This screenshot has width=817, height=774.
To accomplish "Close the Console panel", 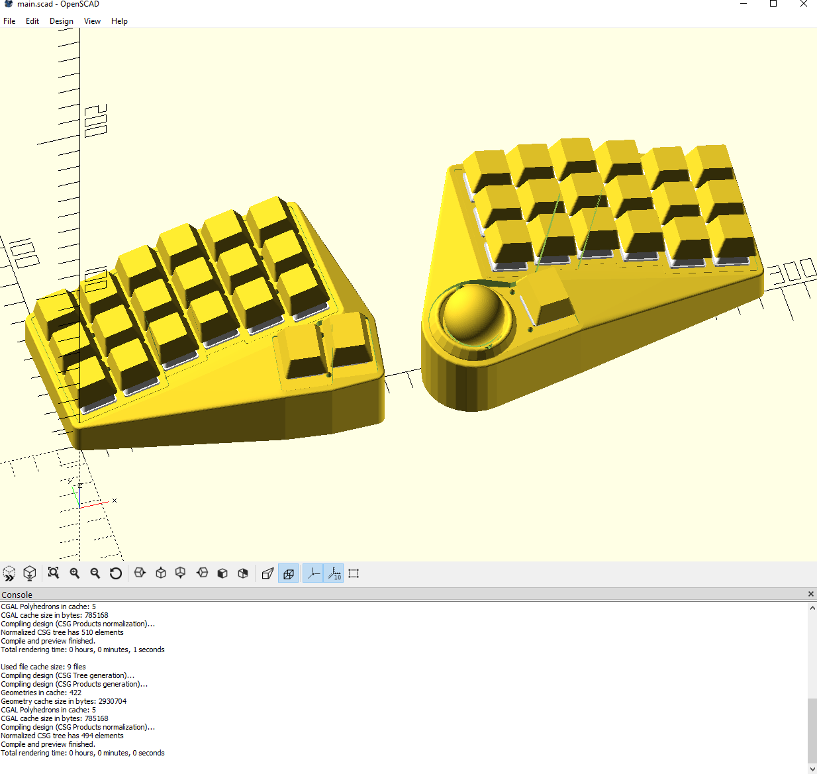I will (x=811, y=594).
